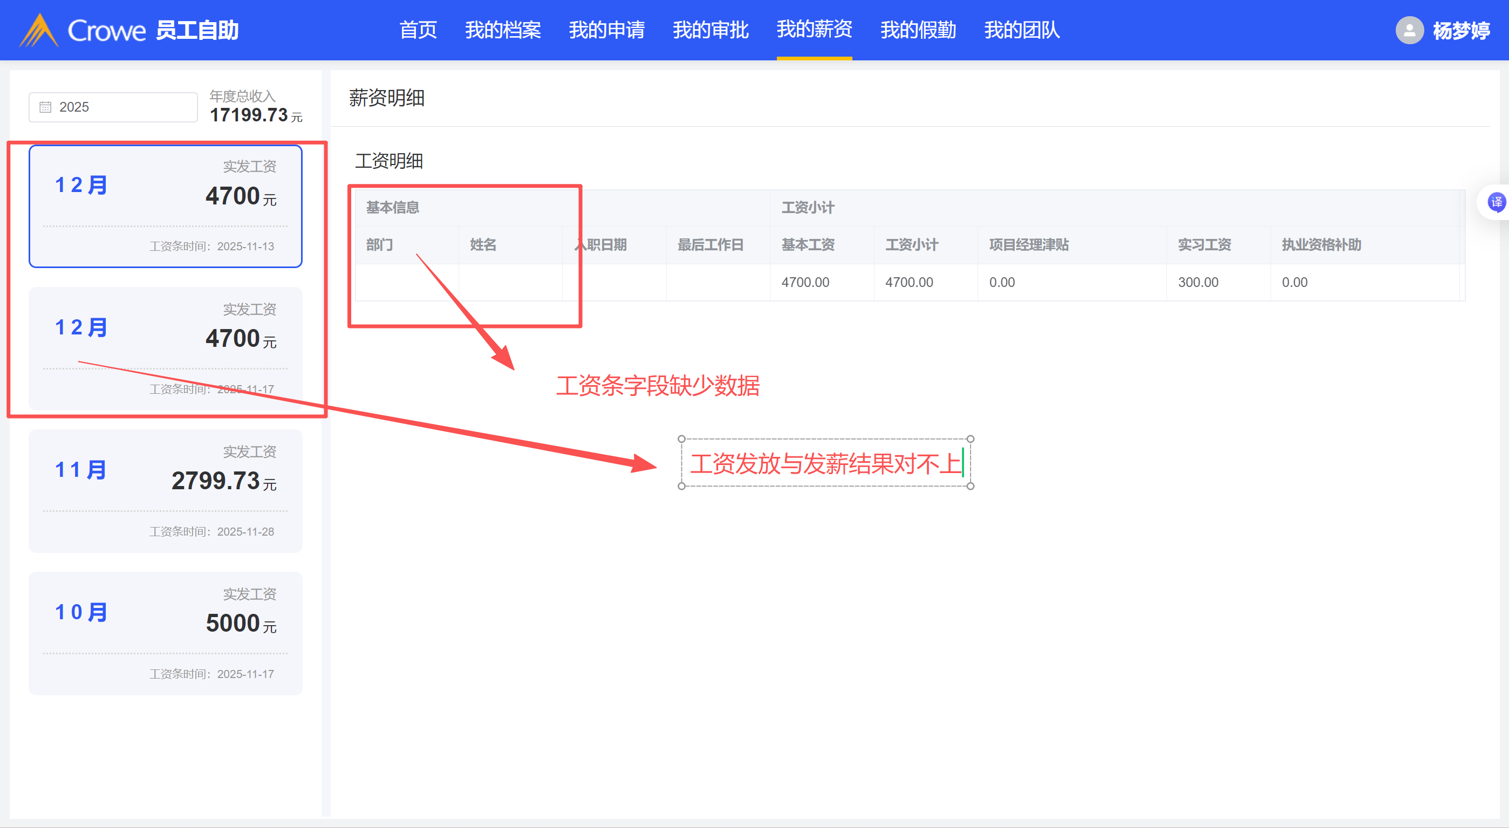Go to 我的申请 page
This screenshot has width=1509, height=828.
606,30
